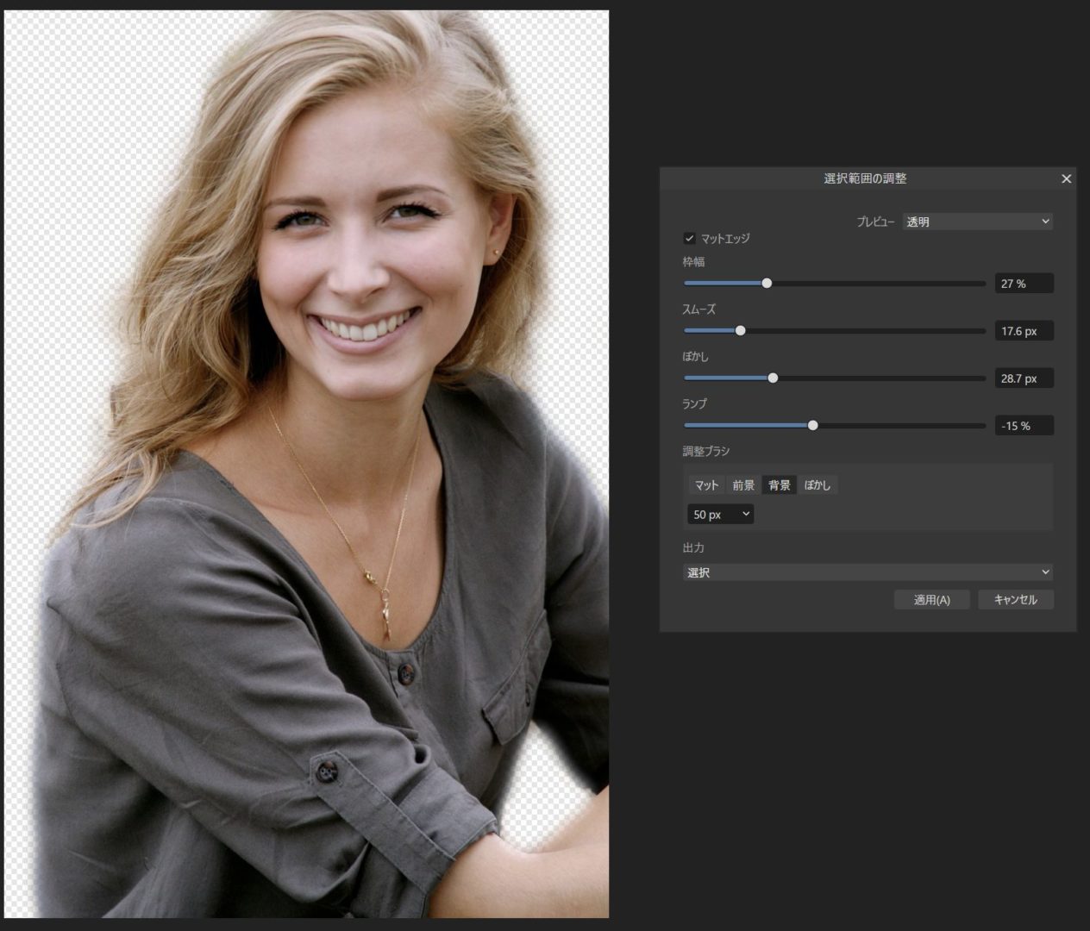Click the スムーズ slider handle
The height and width of the screenshot is (931, 1090).
[740, 331]
